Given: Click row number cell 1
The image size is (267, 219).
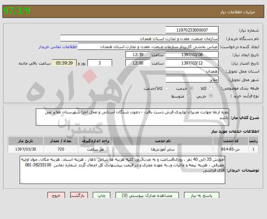Looking at the screenshot, I should point(253,149).
